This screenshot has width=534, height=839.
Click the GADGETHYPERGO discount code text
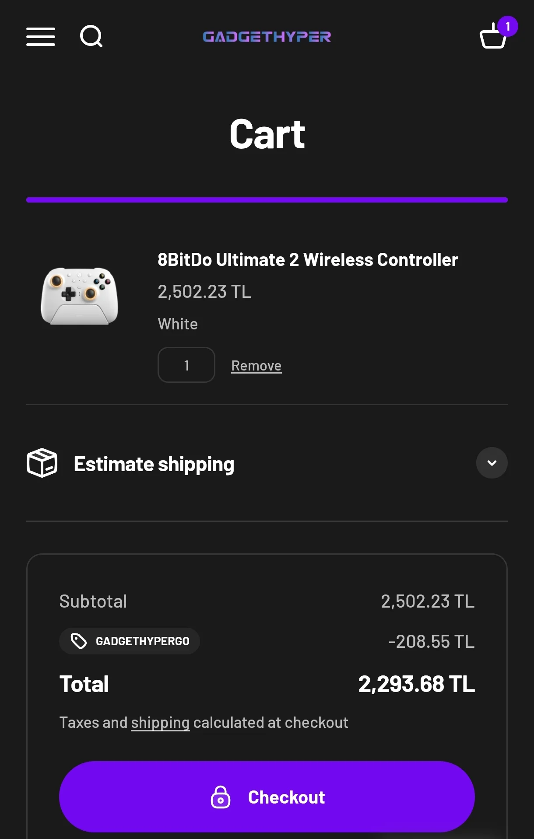click(142, 641)
